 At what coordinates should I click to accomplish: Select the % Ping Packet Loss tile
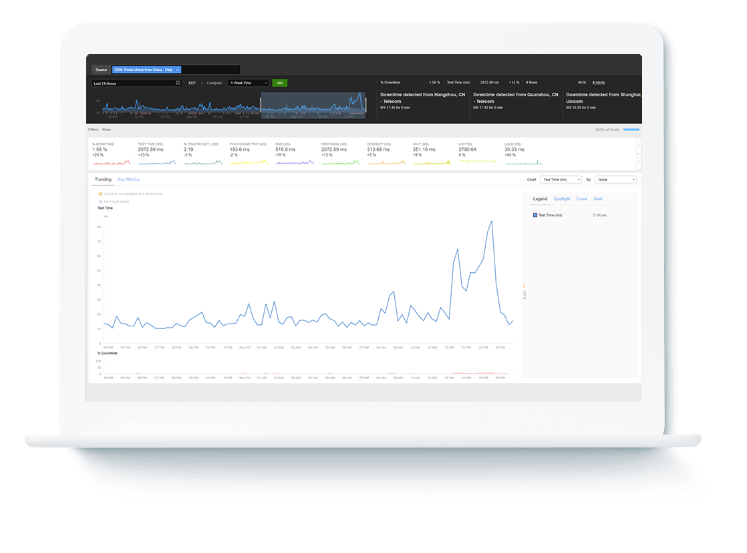[x=203, y=154]
